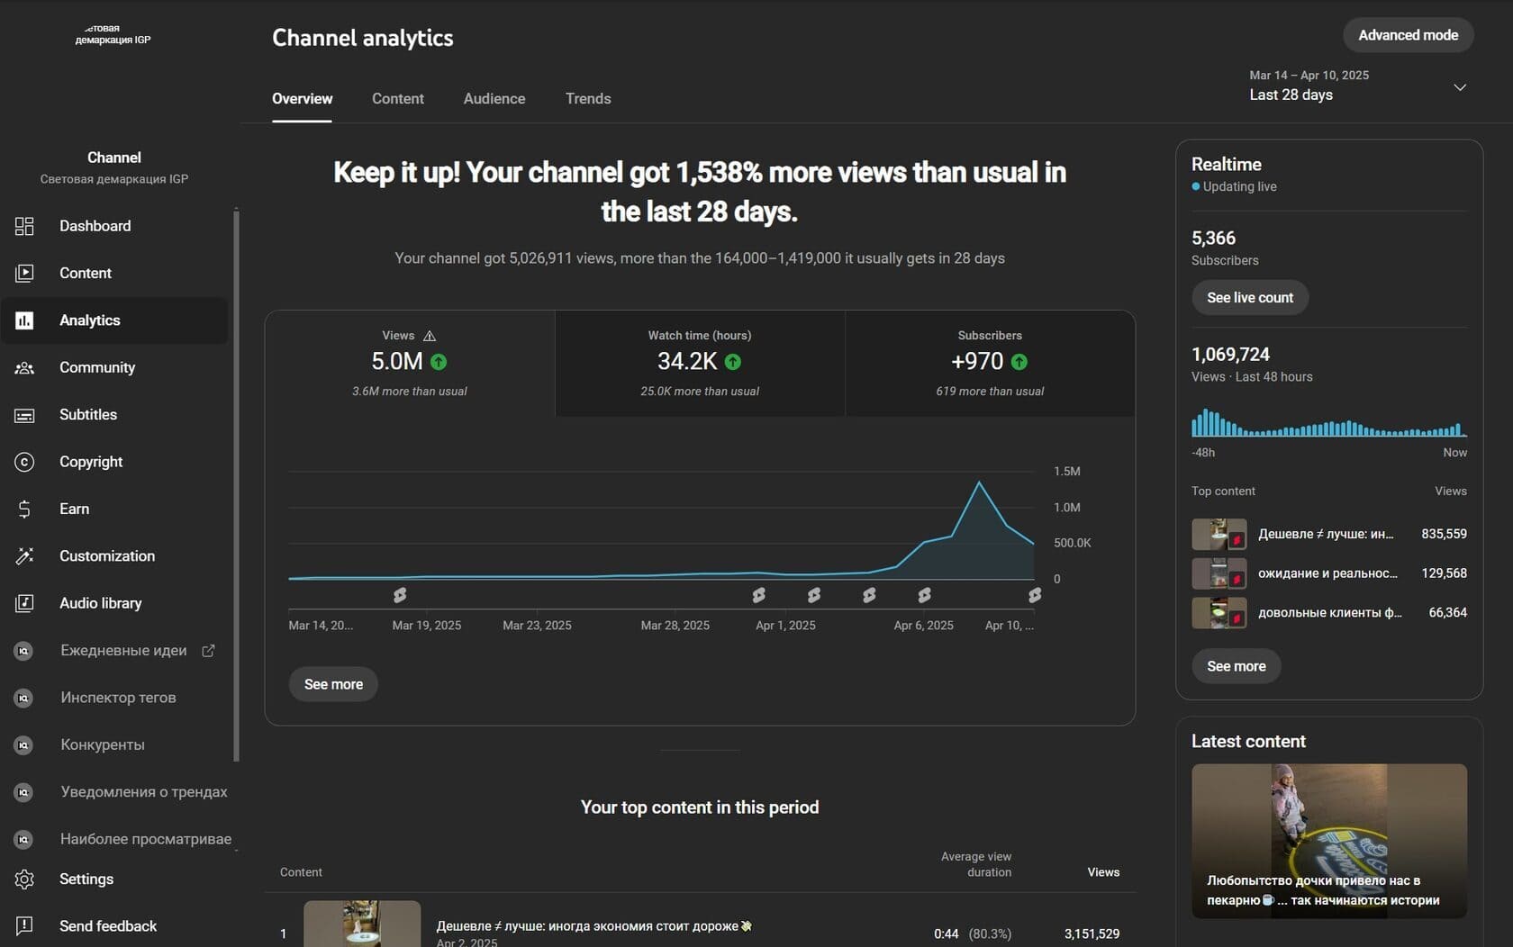Expand the Last 28 days date range dropdown

coord(1460,87)
